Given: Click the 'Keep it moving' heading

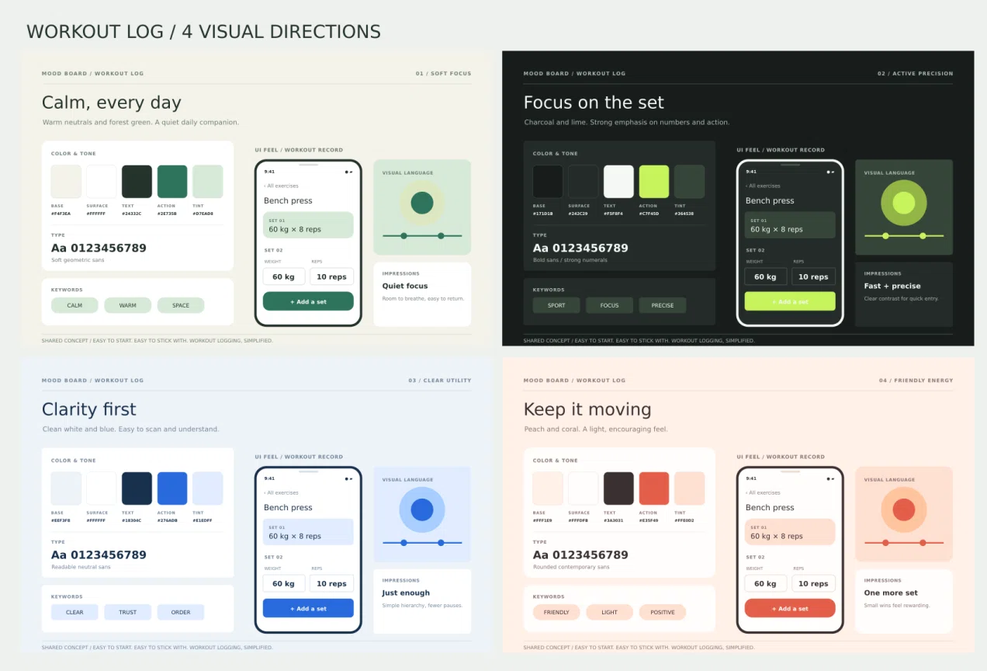Looking at the screenshot, I should click(587, 409).
